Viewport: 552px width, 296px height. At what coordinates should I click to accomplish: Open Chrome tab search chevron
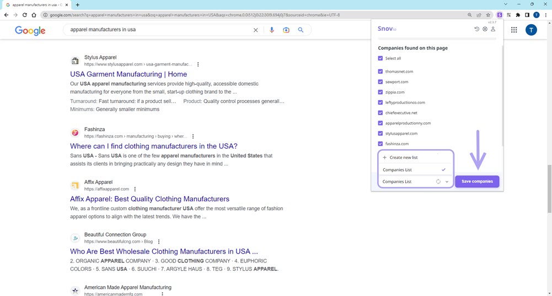506,4
